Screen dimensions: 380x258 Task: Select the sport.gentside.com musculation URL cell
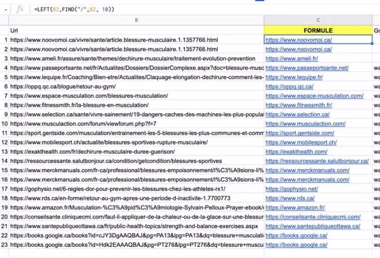[137, 133]
